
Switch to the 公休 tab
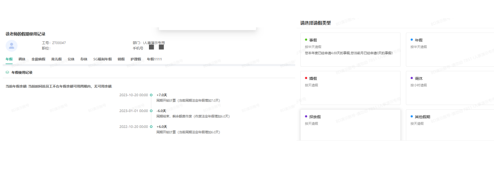point(71,59)
